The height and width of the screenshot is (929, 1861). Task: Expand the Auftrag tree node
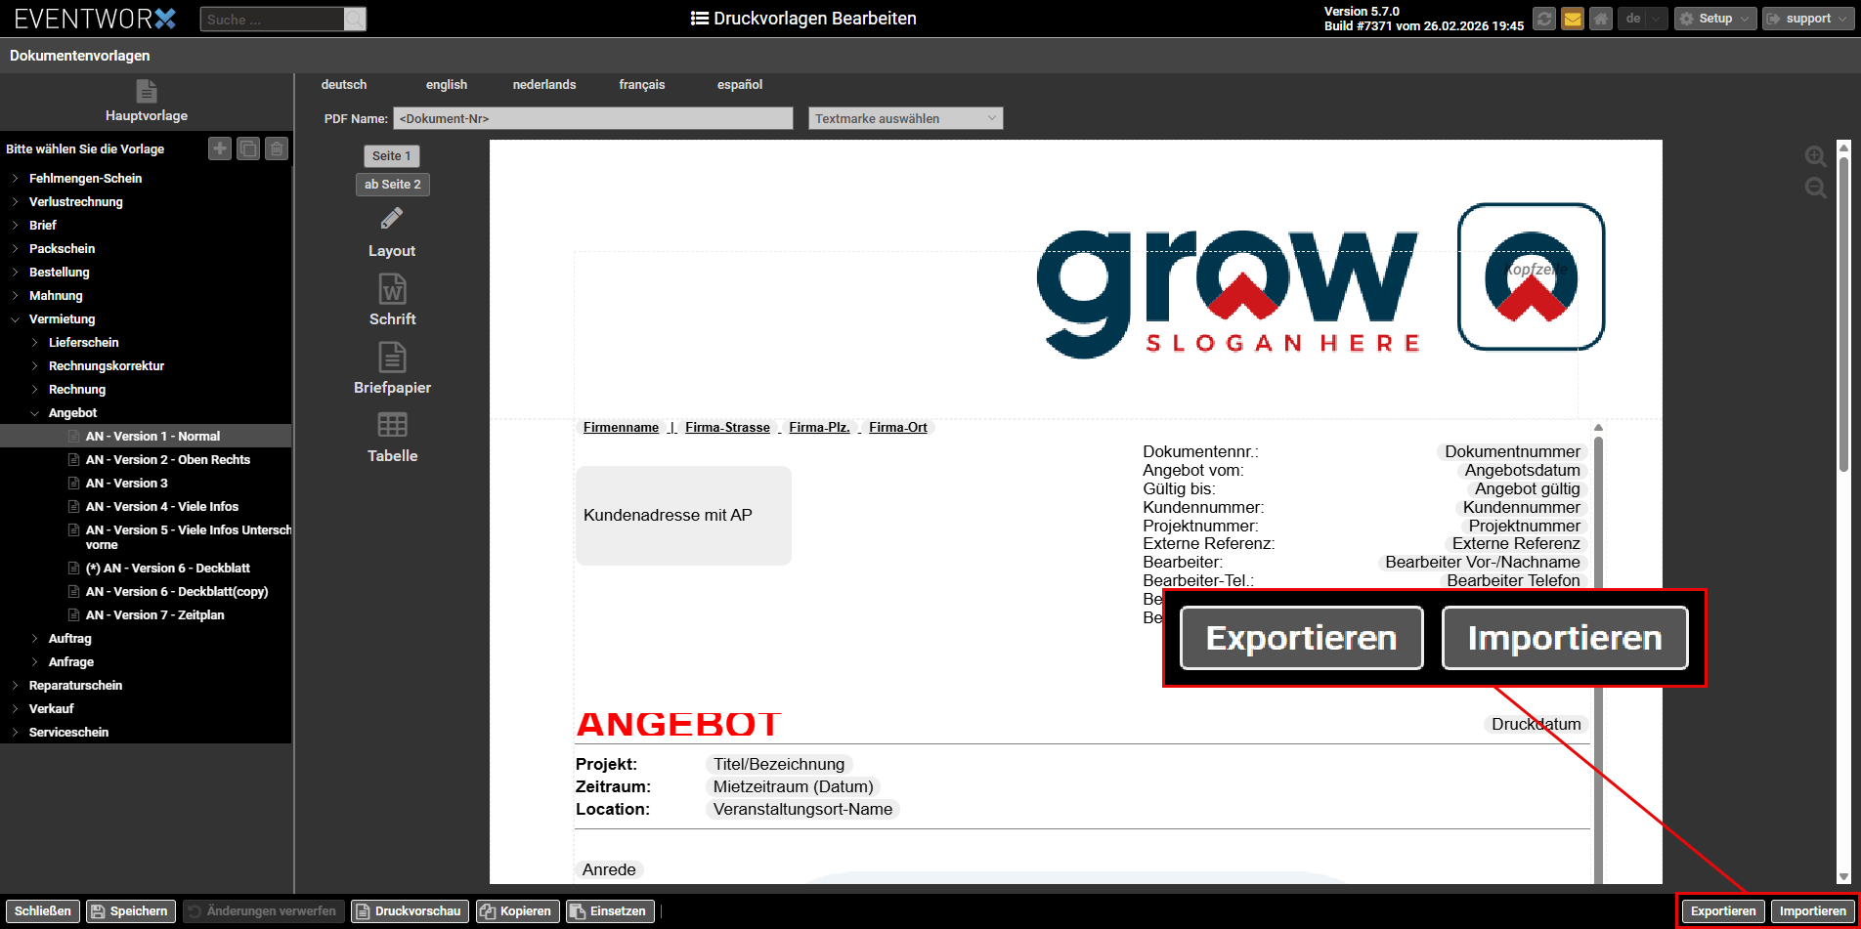click(35, 639)
